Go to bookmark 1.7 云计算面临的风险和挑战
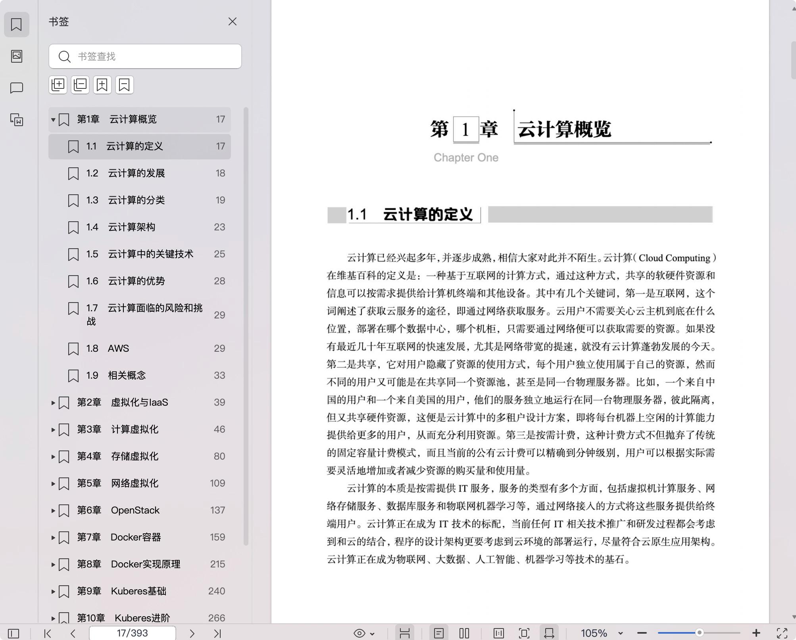The width and height of the screenshot is (796, 640). (x=140, y=315)
